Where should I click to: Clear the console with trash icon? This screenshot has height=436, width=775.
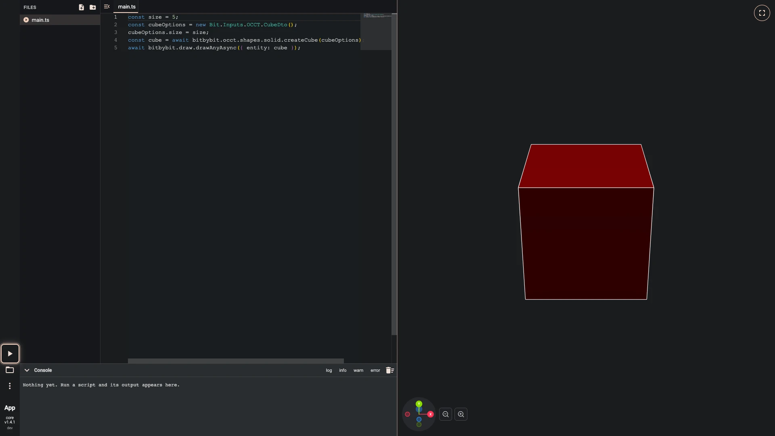coord(390,370)
